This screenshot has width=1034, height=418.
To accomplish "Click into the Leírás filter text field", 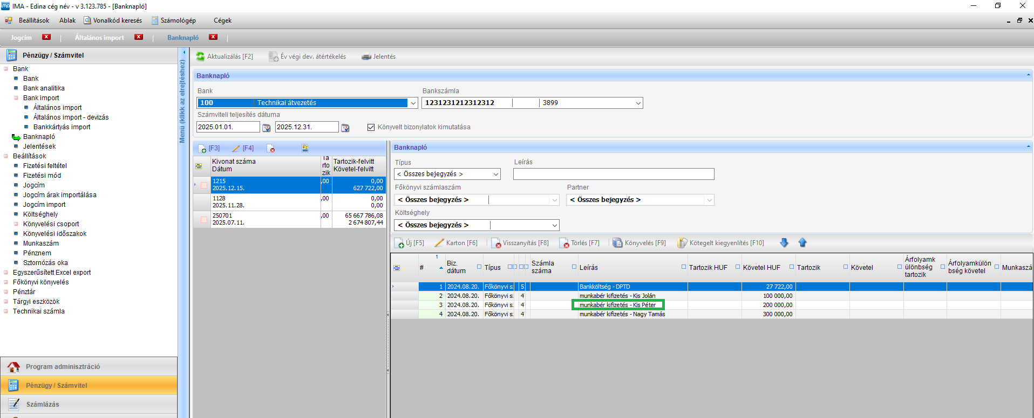I will pyautogui.click(x=613, y=174).
